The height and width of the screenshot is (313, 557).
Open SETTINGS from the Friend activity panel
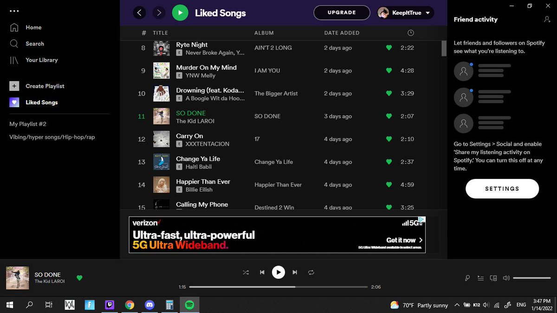click(502, 189)
